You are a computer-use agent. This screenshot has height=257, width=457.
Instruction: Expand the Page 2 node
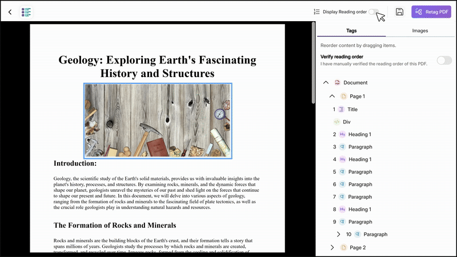[332, 247]
